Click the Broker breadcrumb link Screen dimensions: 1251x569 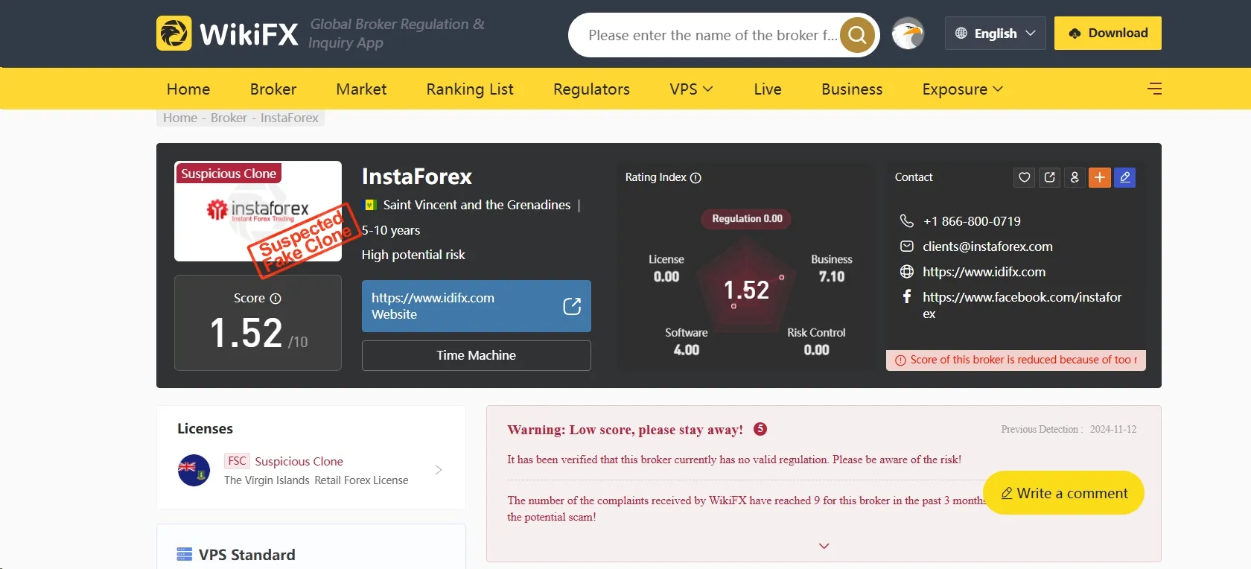pos(229,118)
